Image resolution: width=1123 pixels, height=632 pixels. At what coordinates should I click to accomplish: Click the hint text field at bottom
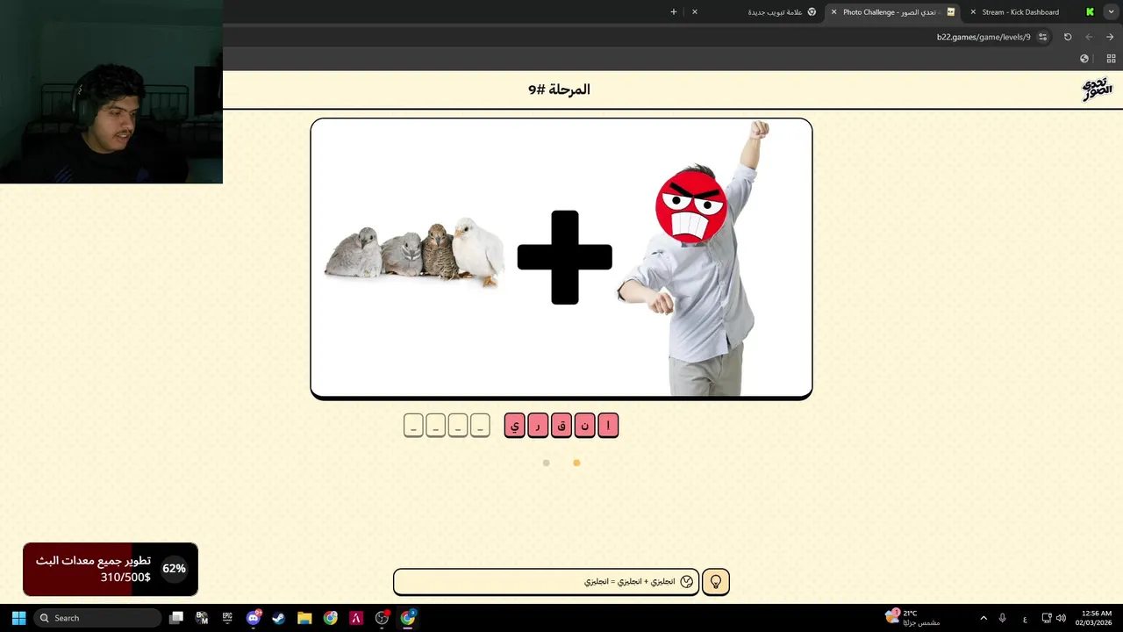click(x=546, y=582)
